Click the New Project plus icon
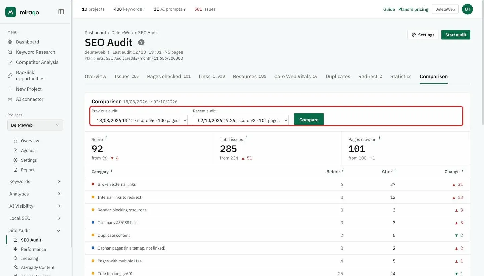Image resolution: width=484 pixels, height=276 pixels. [x=10, y=89]
